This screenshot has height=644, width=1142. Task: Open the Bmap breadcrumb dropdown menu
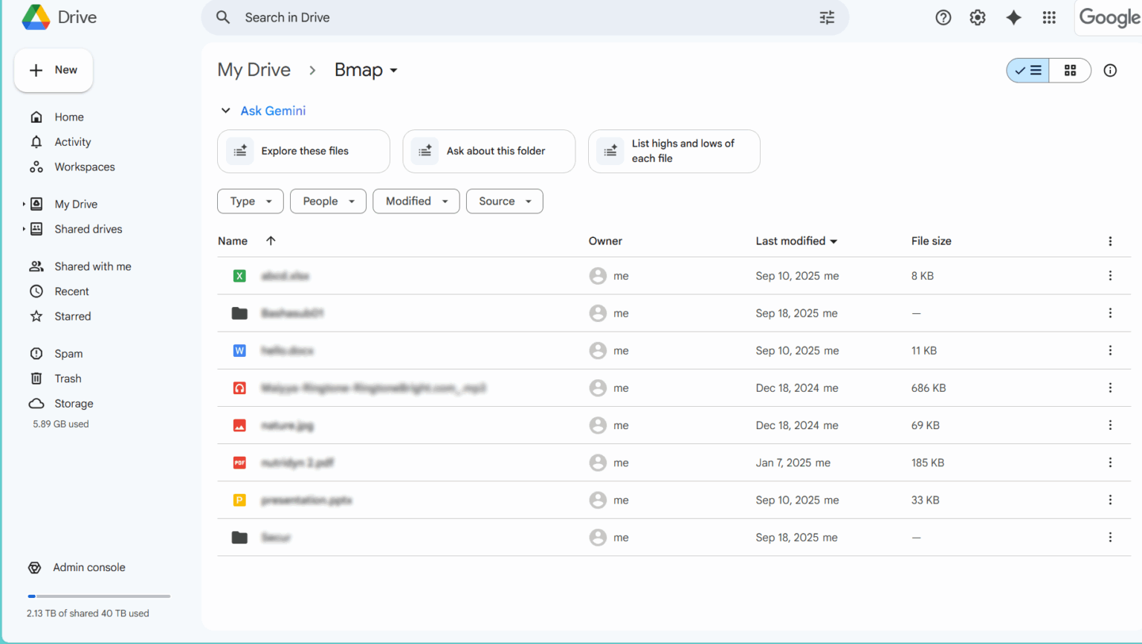click(x=394, y=70)
